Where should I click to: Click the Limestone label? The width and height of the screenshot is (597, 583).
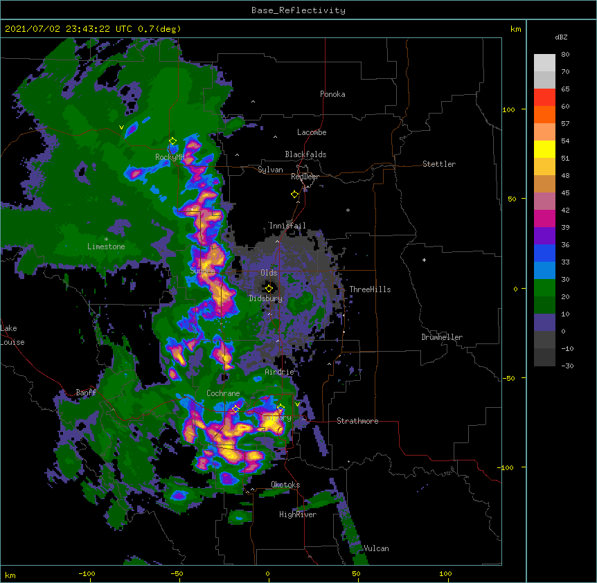point(106,246)
